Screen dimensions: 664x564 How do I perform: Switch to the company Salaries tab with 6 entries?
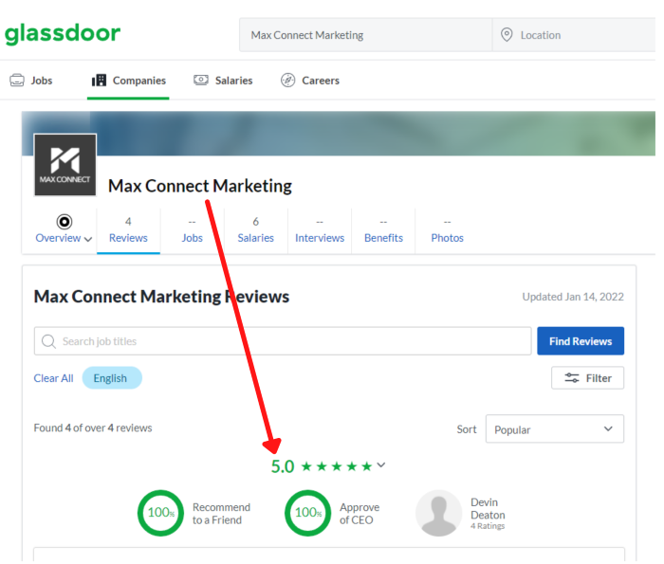pos(255,230)
